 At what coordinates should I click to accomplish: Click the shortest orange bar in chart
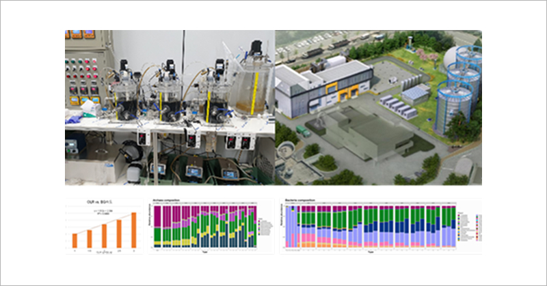(x=75, y=241)
